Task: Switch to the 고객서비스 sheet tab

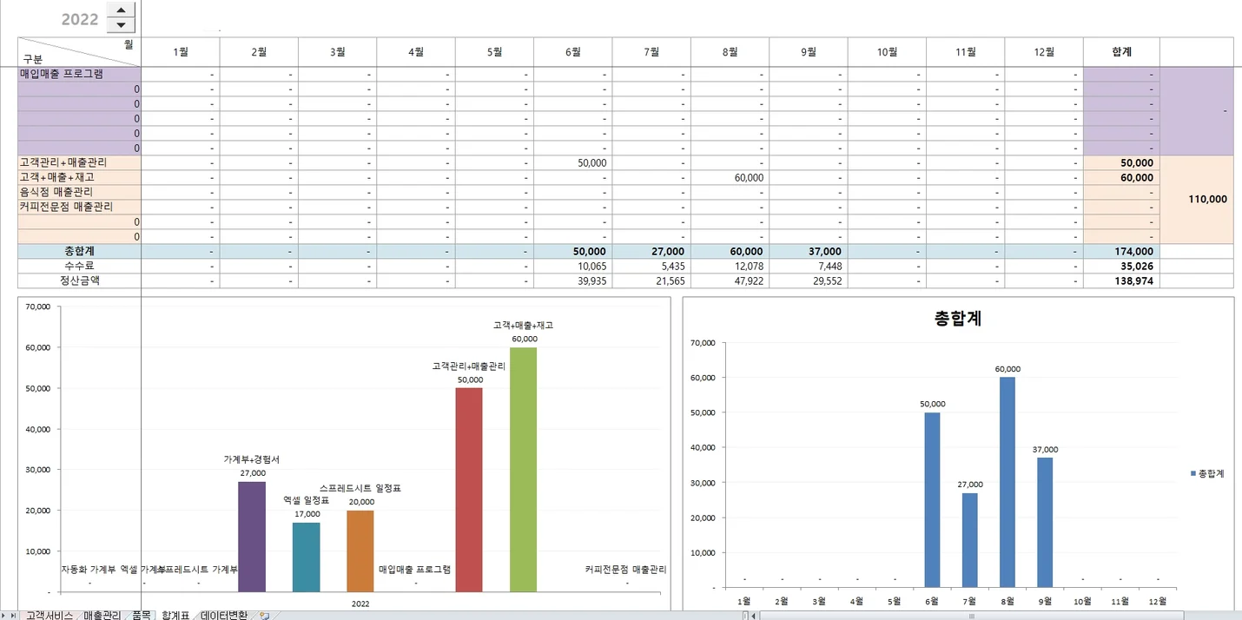Action: click(x=49, y=615)
